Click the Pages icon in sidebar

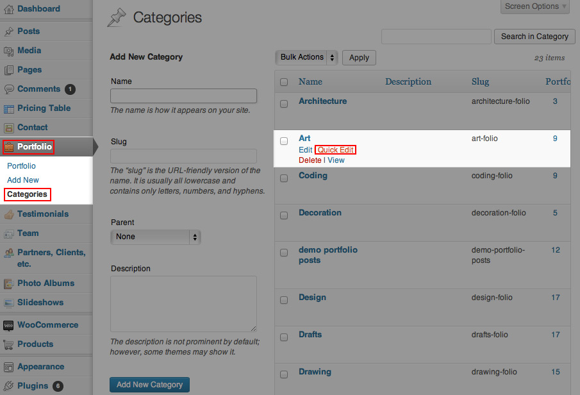(9, 70)
